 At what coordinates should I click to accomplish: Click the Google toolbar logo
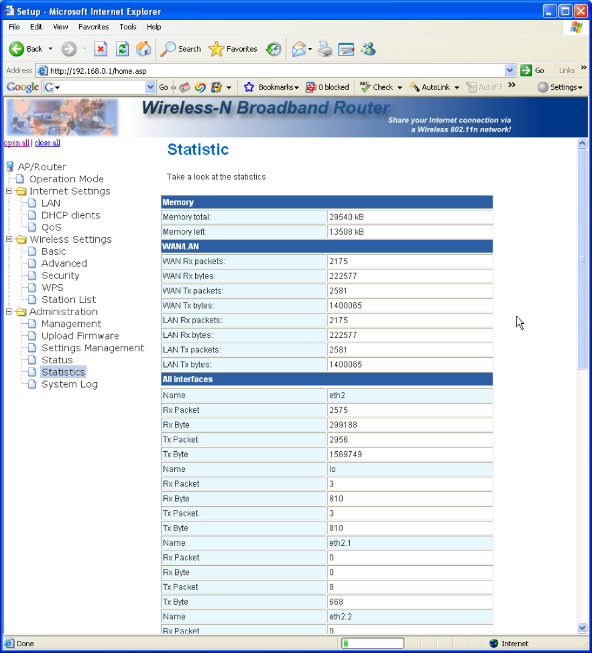[x=23, y=87]
